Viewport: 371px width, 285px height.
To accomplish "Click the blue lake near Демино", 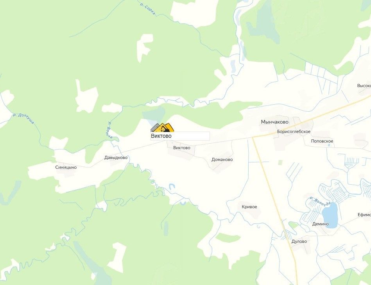I will click(x=330, y=215).
